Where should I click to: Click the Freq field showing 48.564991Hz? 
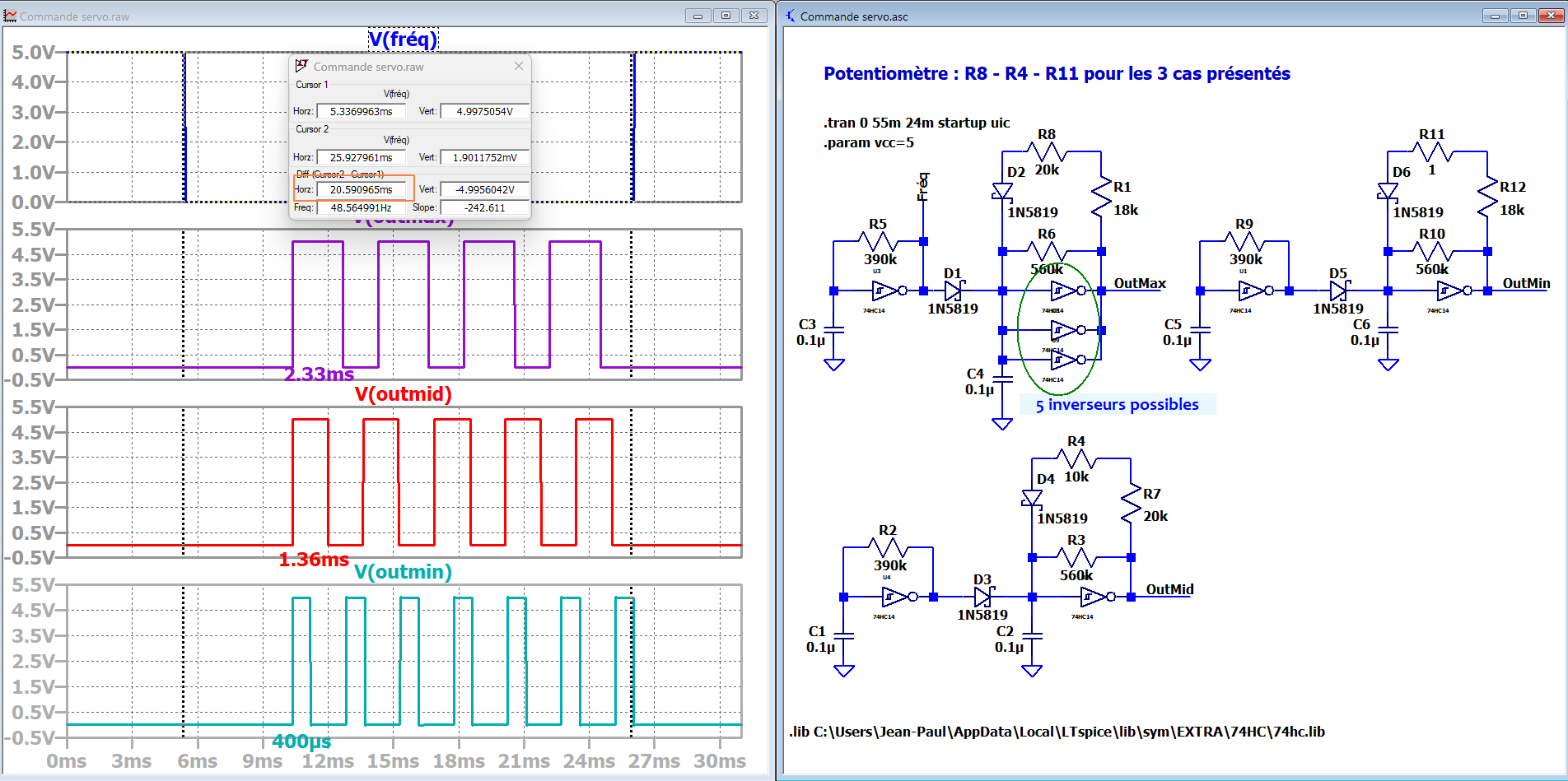(x=362, y=207)
